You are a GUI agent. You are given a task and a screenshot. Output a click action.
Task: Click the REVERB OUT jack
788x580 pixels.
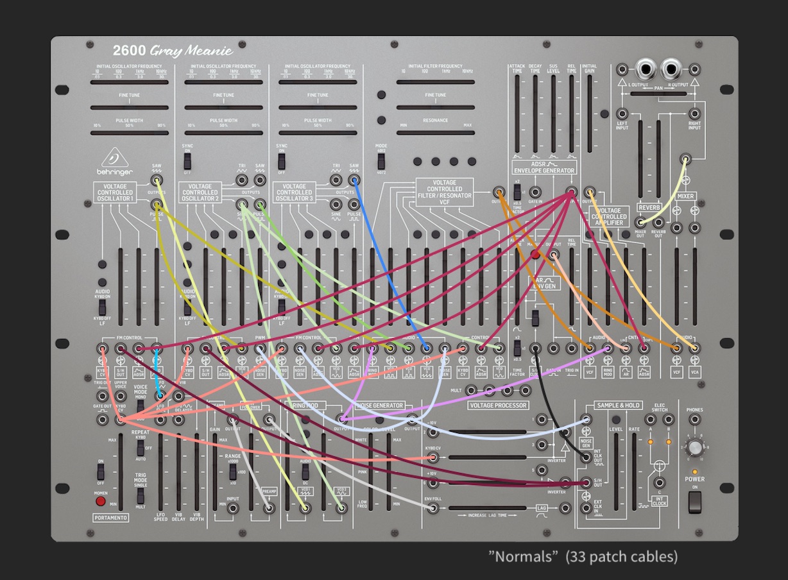coord(658,226)
